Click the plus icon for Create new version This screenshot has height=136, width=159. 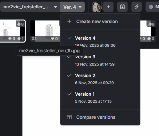pyautogui.click(x=69, y=21)
